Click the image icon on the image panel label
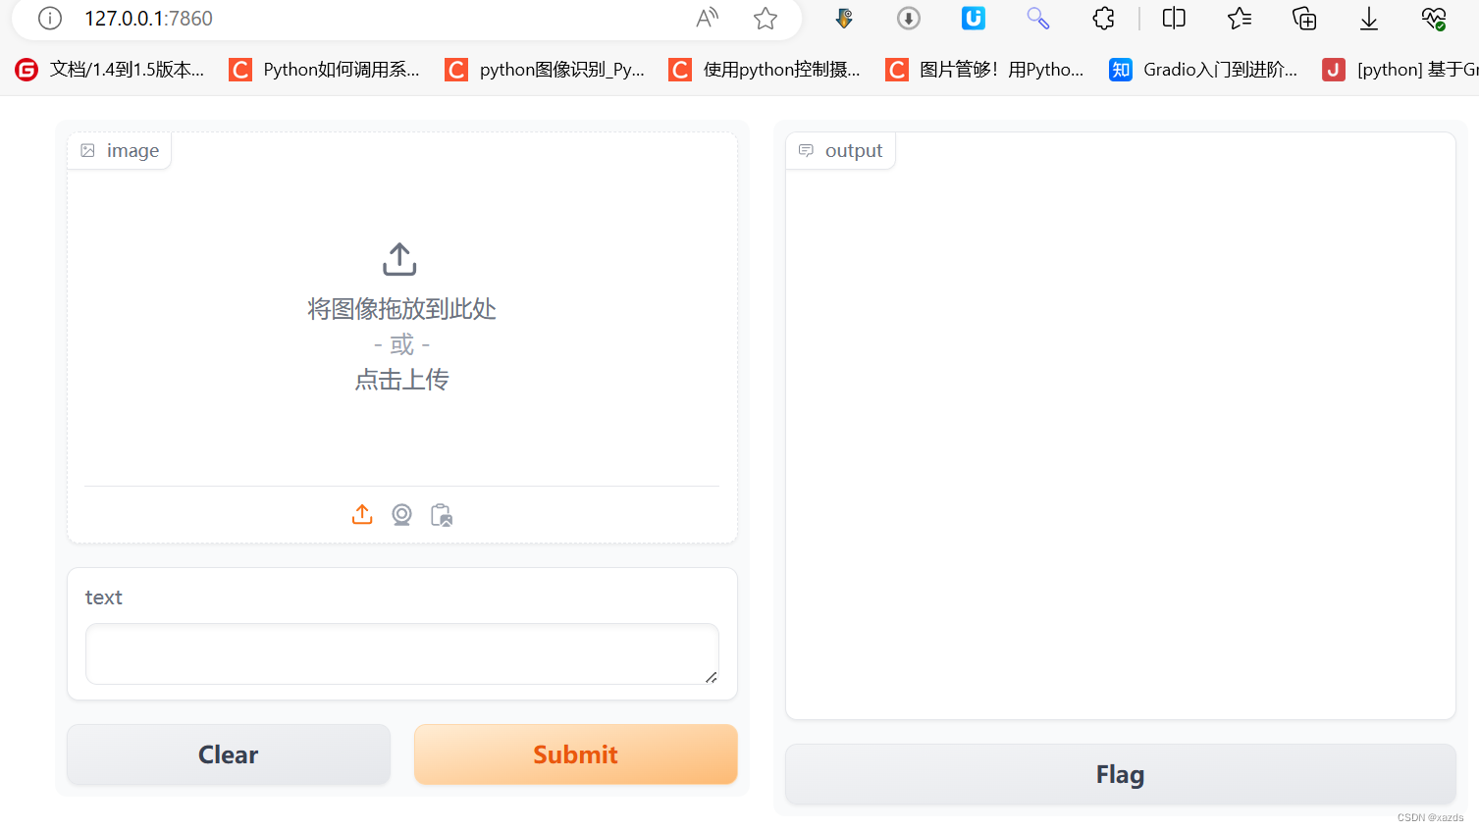The height and width of the screenshot is (831, 1479). click(89, 149)
